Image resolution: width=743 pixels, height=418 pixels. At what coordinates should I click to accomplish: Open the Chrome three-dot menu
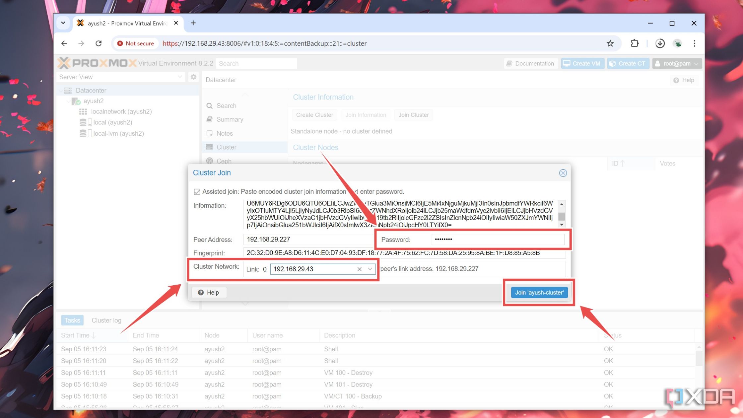[x=694, y=43]
